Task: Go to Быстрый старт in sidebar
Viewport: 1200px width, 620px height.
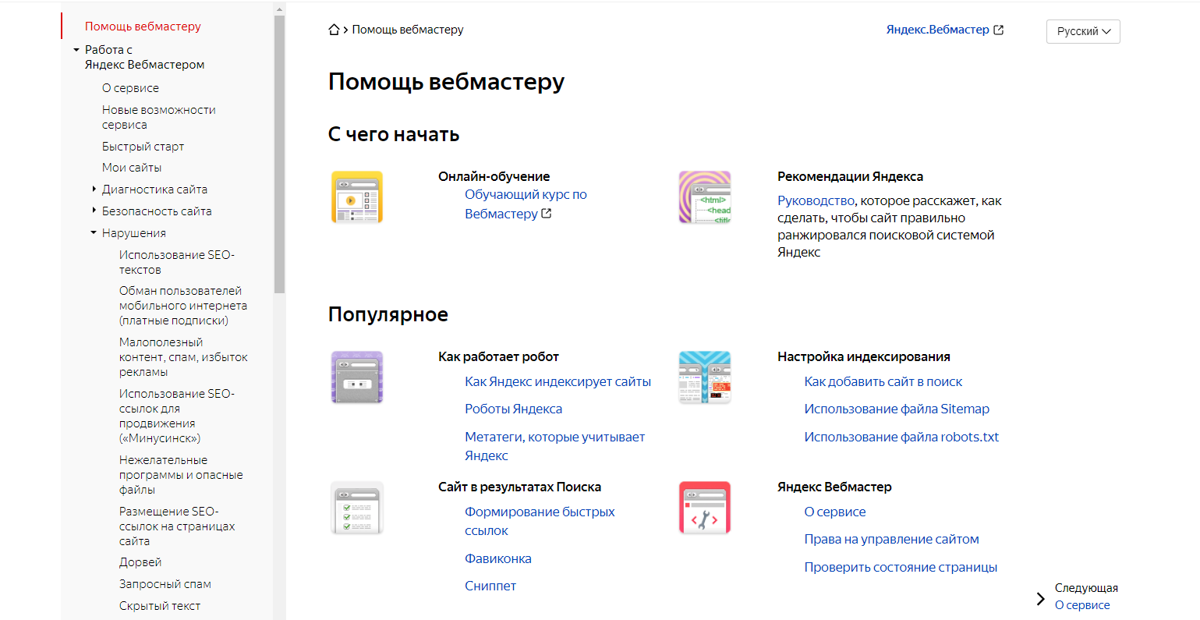Action: (143, 147)
